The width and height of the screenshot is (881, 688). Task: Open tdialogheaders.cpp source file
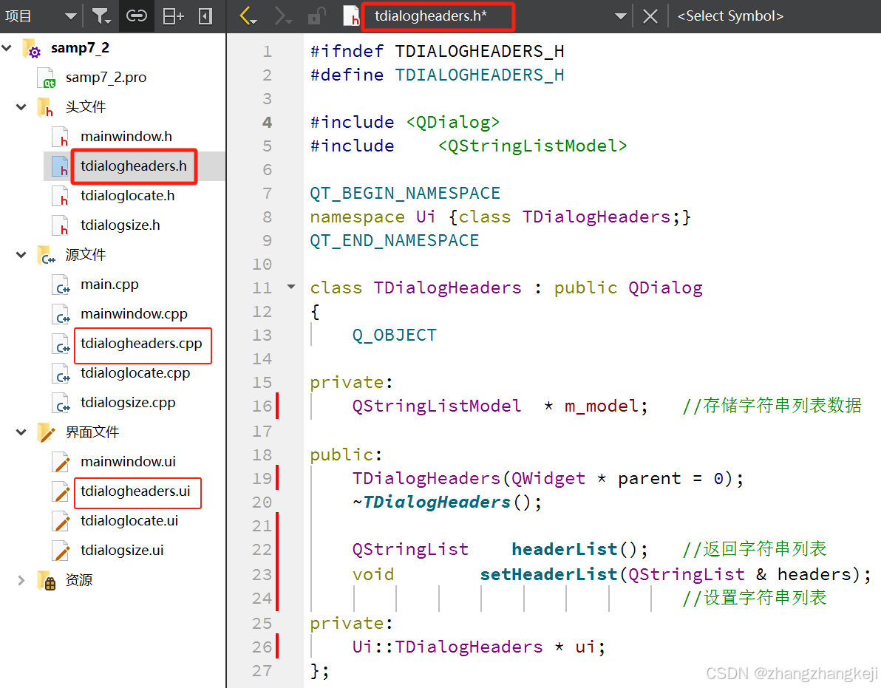click(x=141, y=344)
